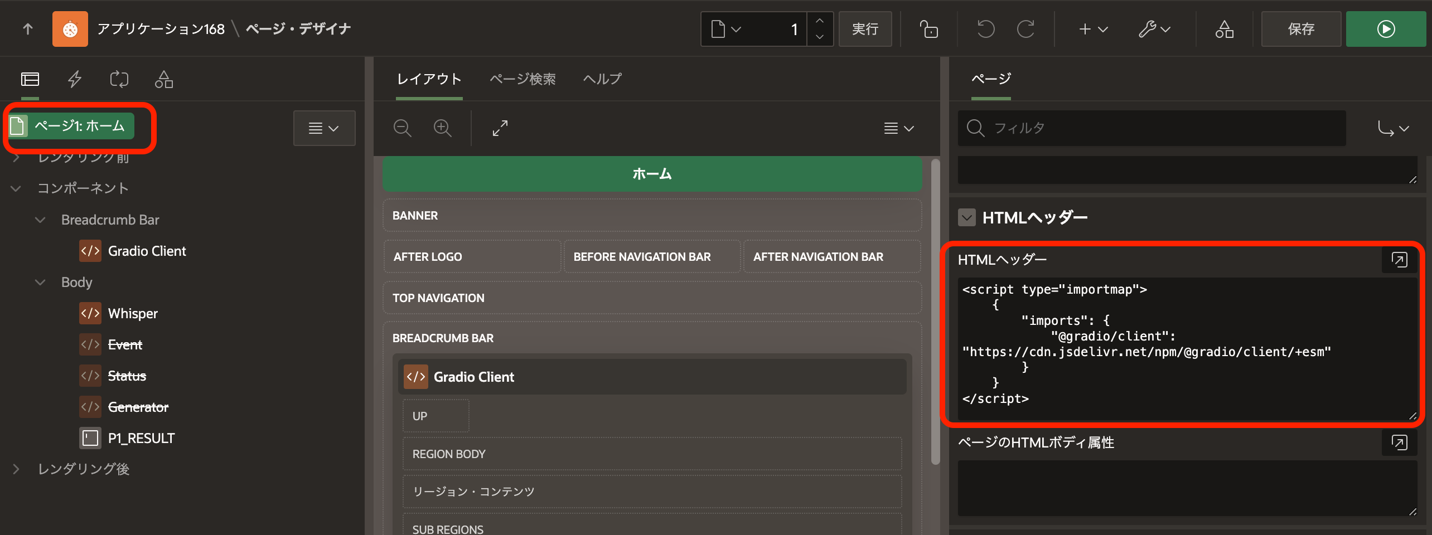1432x535 pixels.
Task: Select the ページ1: ホーム tree node
Action: tap(71, 126)
